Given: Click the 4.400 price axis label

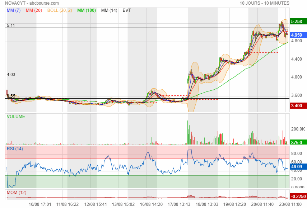Looking at the screenshot, I should pyautogui.click(x=297, y=59).
